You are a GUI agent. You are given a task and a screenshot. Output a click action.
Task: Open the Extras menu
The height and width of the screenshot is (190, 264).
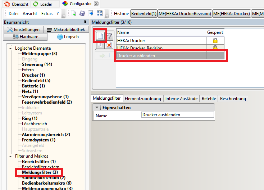[47, 14]
